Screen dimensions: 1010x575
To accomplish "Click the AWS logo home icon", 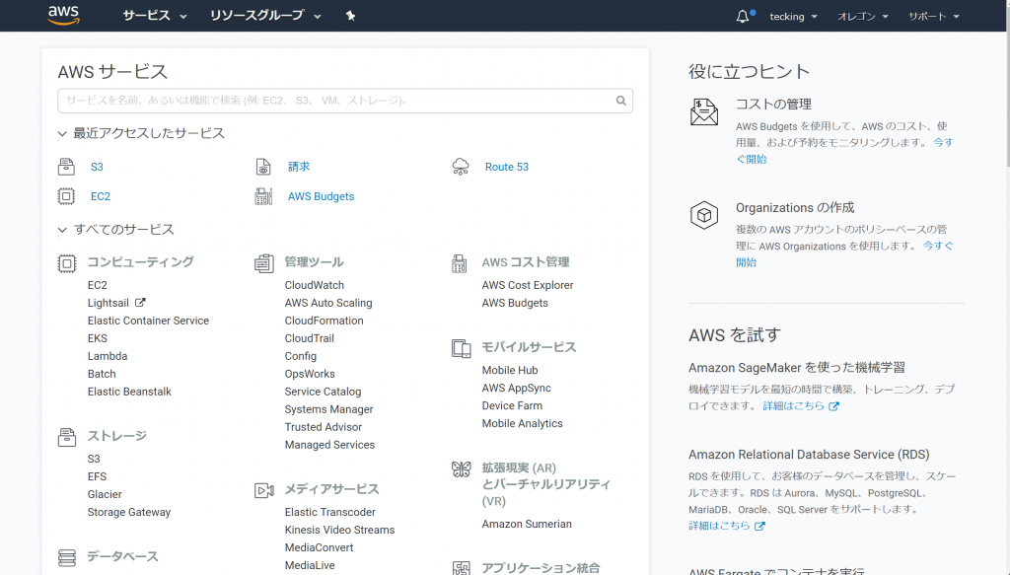I will [x=63, y=15].
